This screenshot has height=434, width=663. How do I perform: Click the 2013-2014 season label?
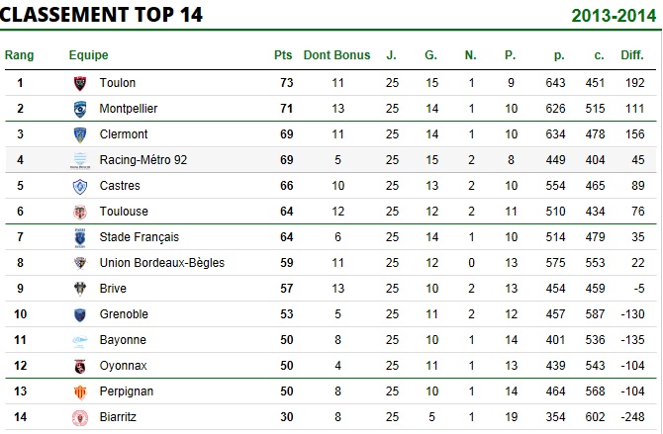(614, 16)
